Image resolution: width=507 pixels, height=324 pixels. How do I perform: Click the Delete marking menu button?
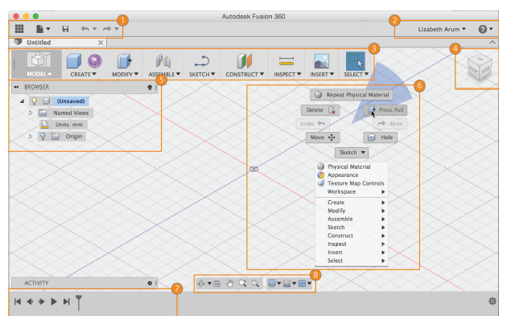[x=320, y=110]
